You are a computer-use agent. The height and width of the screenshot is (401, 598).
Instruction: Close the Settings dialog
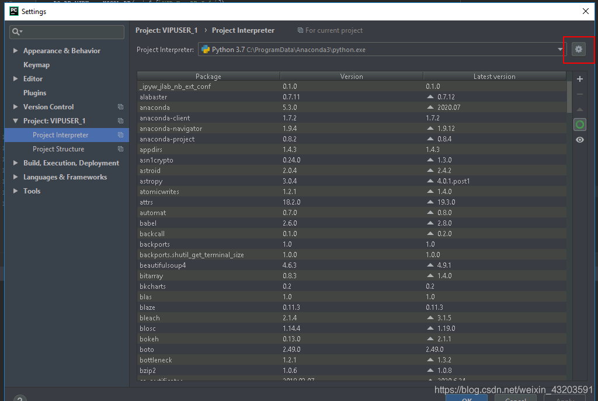click(586, 11)
